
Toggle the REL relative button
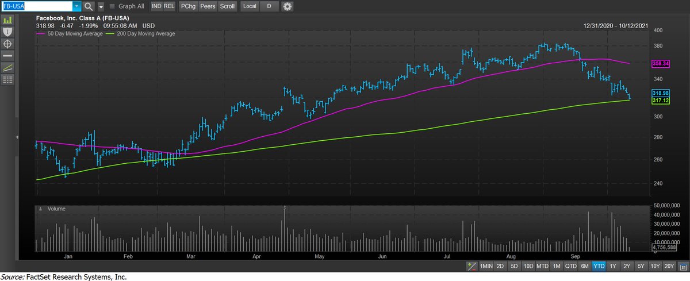click(x=169, y=6)
